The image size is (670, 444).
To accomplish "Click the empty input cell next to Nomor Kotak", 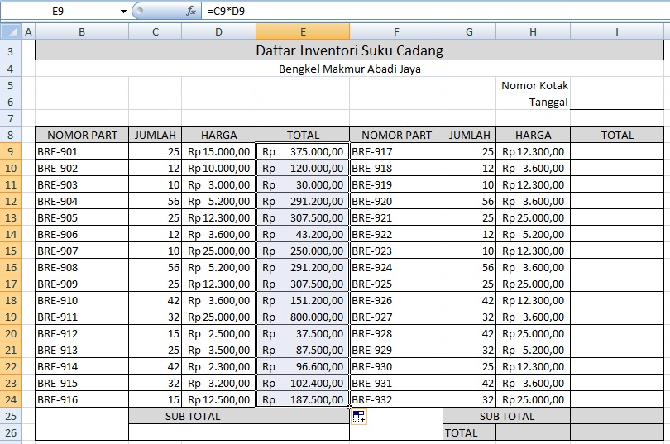I will tap(617, 85).
